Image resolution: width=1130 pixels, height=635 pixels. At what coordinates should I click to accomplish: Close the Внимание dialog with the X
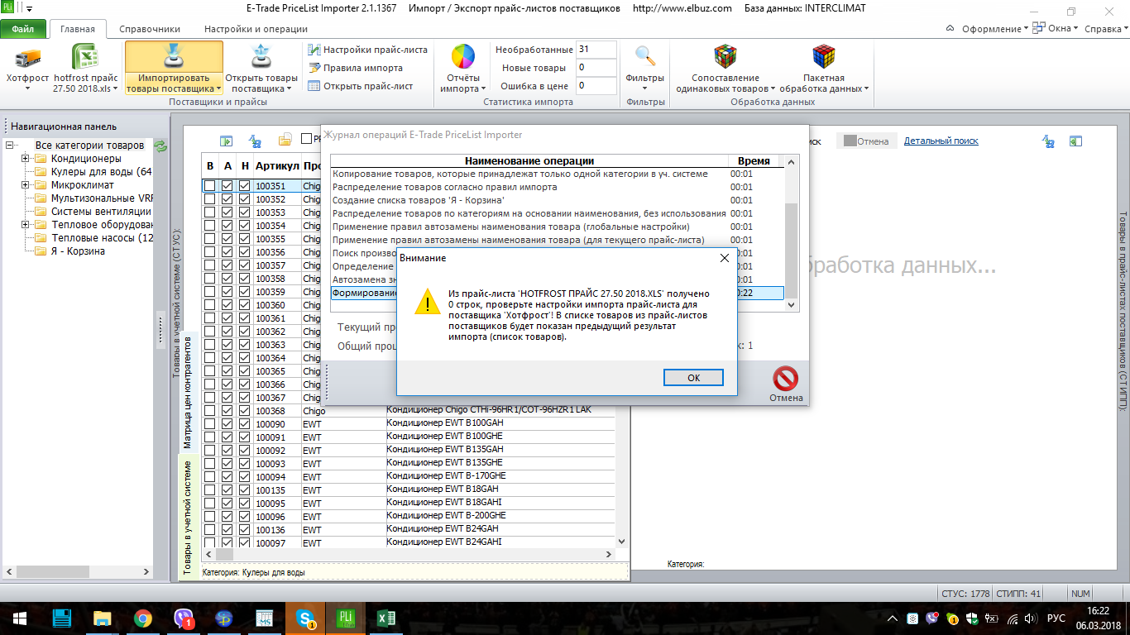[725, 258]
